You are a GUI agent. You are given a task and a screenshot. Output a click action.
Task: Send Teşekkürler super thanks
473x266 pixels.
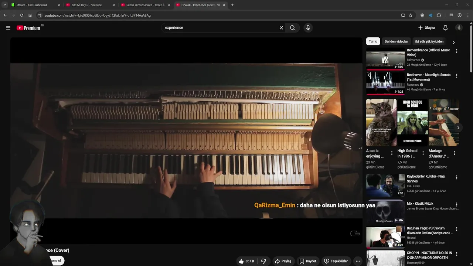[336, 261]
